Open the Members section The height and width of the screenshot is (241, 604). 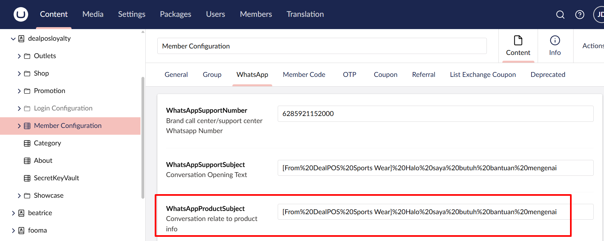coord(256,14)
